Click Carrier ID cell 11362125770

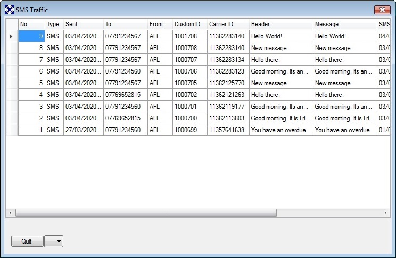pyautogui.click(x=228, y=83)
